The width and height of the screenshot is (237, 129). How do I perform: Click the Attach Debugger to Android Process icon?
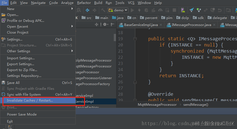(167, 10)
